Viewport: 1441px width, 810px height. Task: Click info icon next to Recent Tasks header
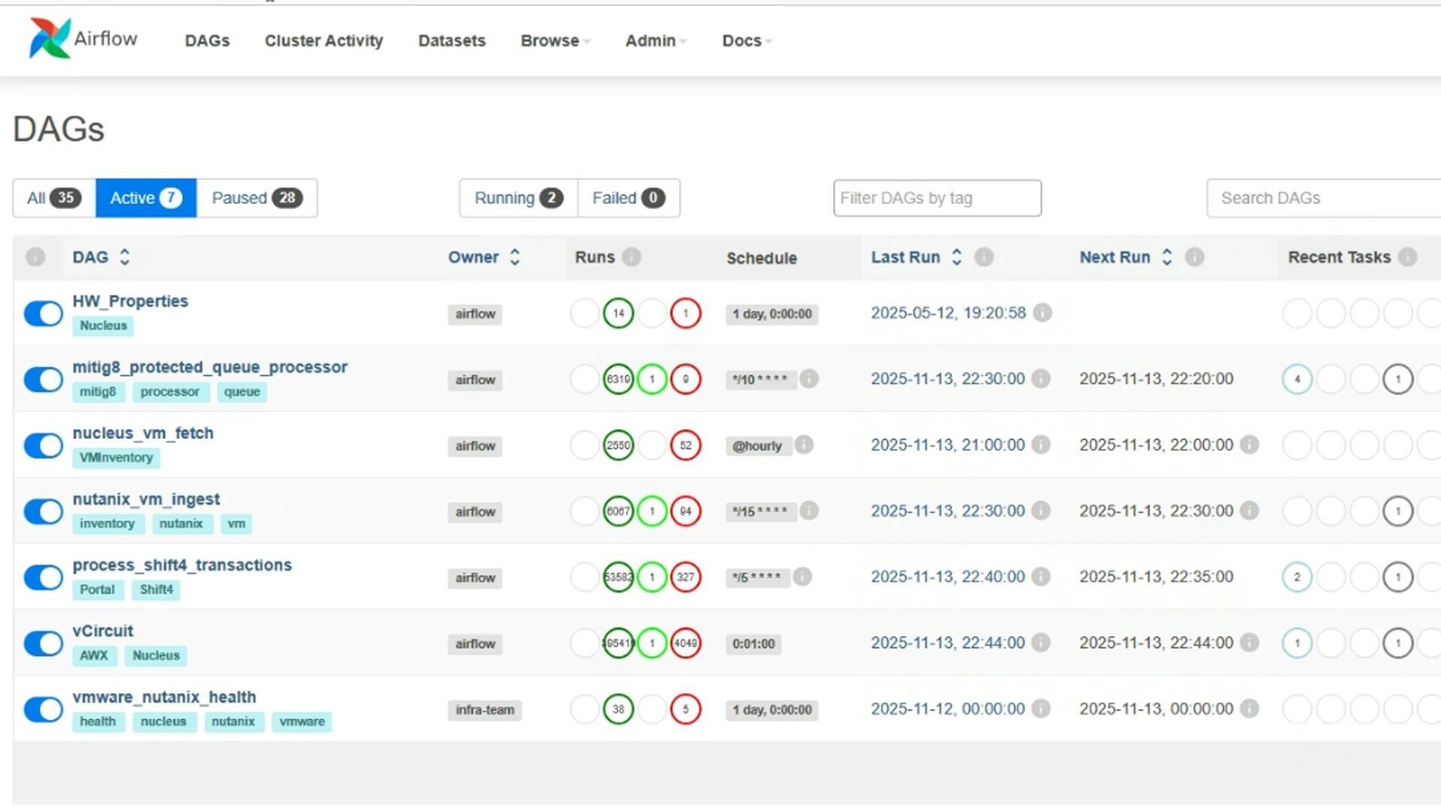1408,257
